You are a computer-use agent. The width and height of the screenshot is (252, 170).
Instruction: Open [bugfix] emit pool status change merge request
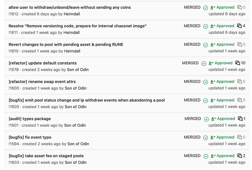point(87,100)
